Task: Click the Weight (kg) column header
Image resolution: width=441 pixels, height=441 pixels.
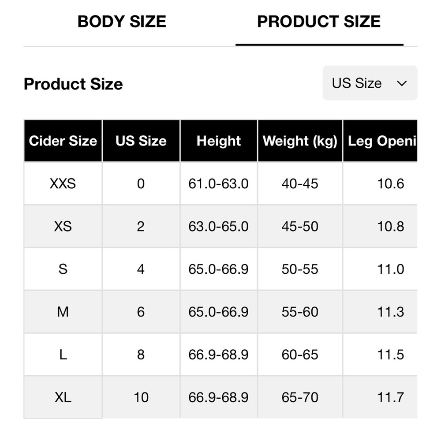Action: pos(300,141)
